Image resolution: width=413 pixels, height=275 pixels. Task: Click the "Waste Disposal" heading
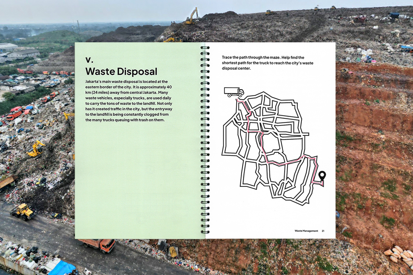121,71
